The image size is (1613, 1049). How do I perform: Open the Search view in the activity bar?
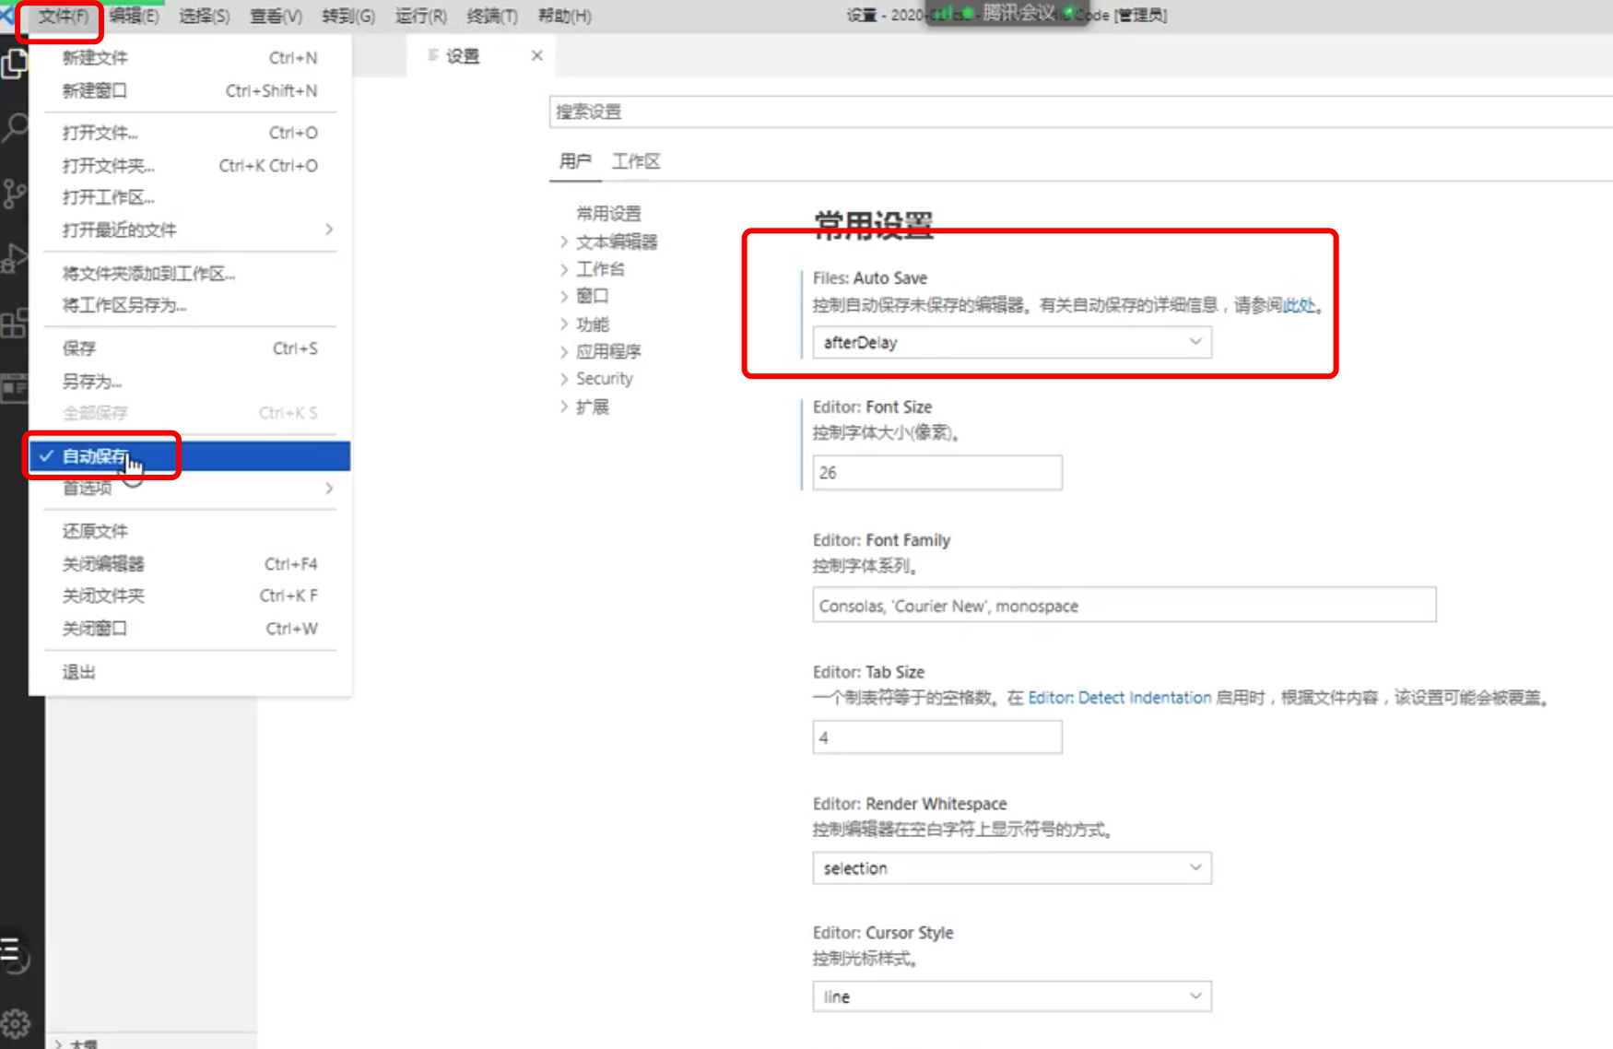[x=15, y=126]
